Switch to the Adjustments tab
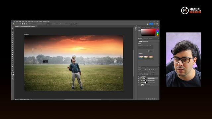The width and height of the screenshot is (212, 119). click(145, 39)
